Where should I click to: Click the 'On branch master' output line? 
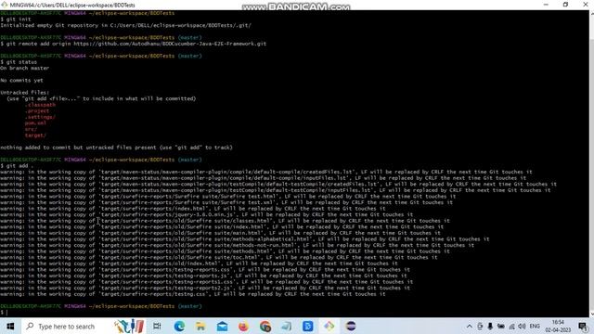click(25, 68)
